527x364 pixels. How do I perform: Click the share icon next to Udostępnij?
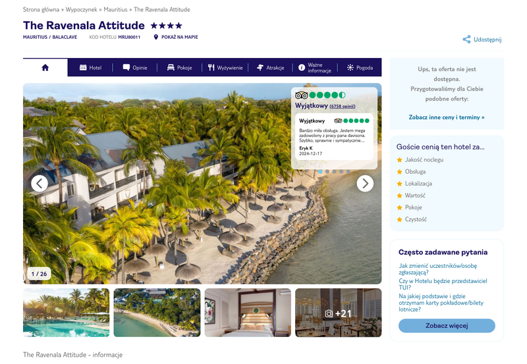coord(466,39)
